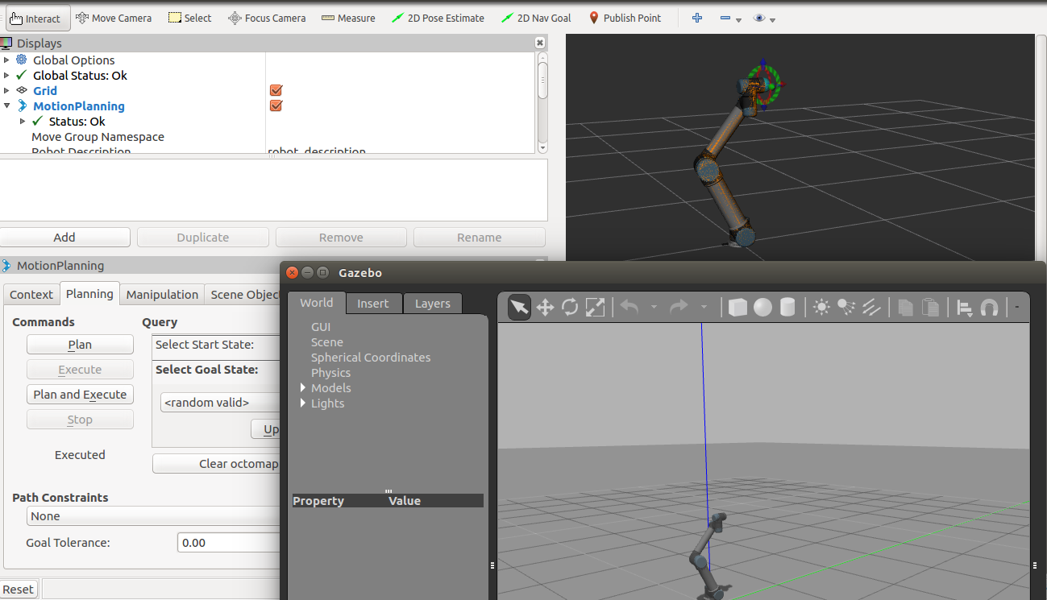The height and width of the screenshot is (600, 1047).
Task: Expand the Grid display row
Action: (6, 91)
